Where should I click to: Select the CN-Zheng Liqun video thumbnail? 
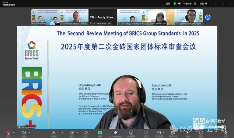tap(131, 17)
